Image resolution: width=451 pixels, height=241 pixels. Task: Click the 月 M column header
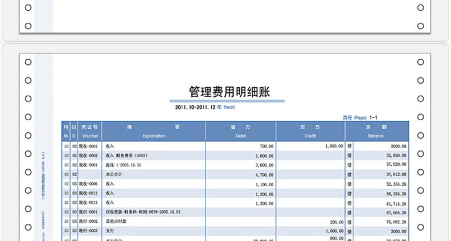tap(66, 131)
